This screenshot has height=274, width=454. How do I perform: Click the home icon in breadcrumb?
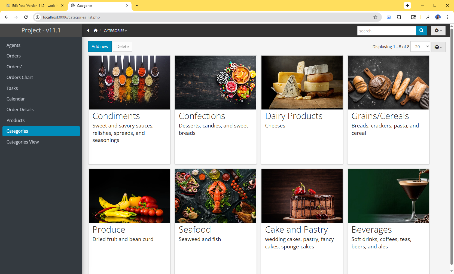point(96,31)
